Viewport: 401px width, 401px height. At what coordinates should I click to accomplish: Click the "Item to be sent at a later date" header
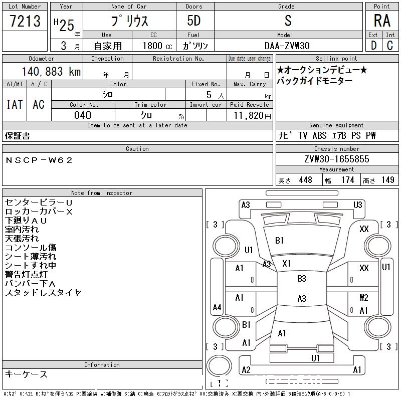pyautogui.click(x=137, y=125)
